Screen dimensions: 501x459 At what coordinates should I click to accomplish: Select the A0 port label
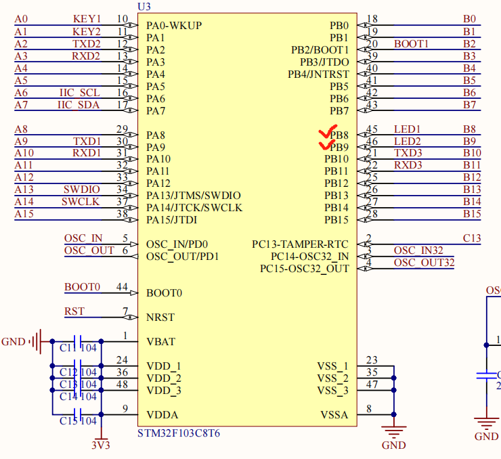tap(21, 20)
